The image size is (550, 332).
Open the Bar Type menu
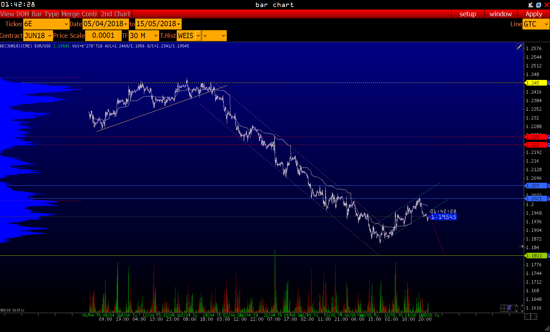[45, 14]
